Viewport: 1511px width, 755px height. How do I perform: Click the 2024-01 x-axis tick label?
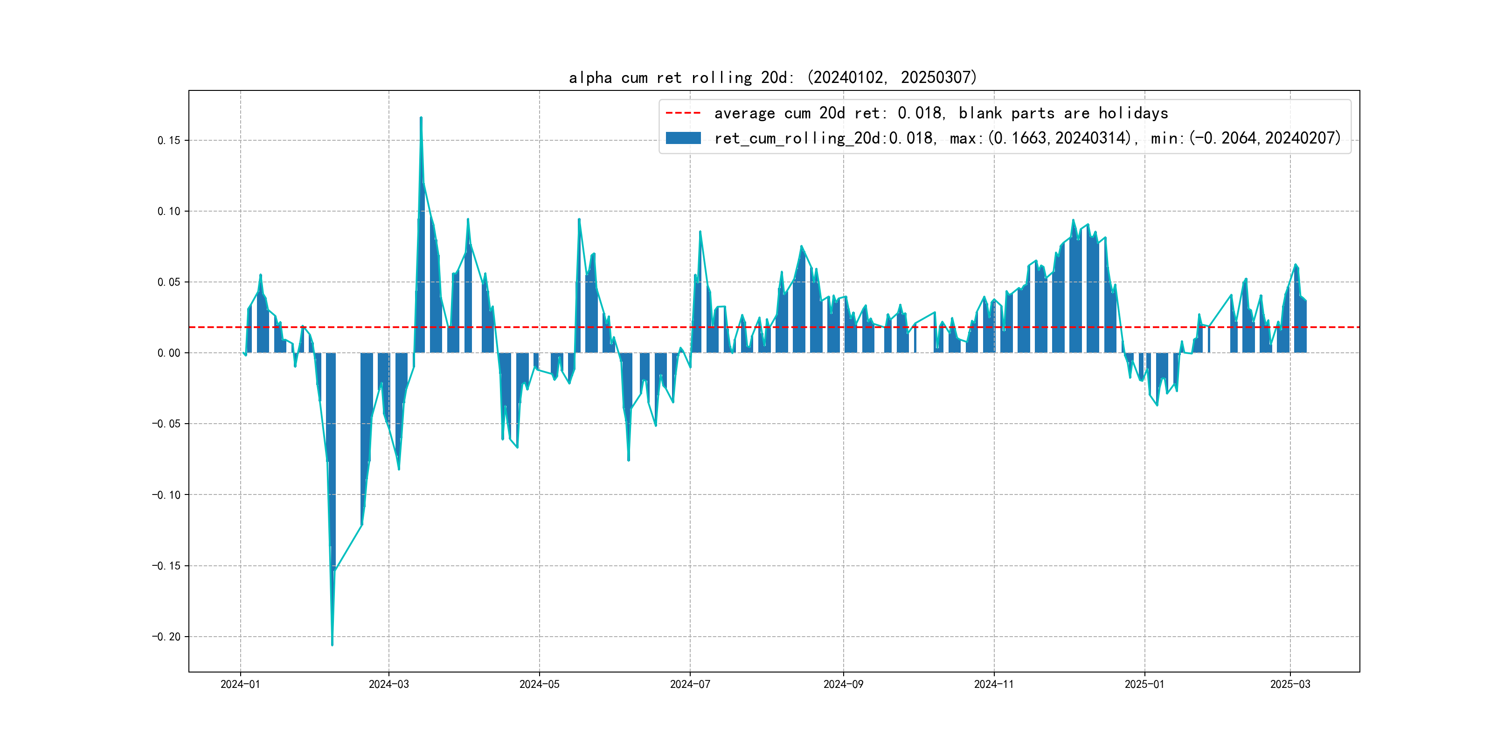240,684
